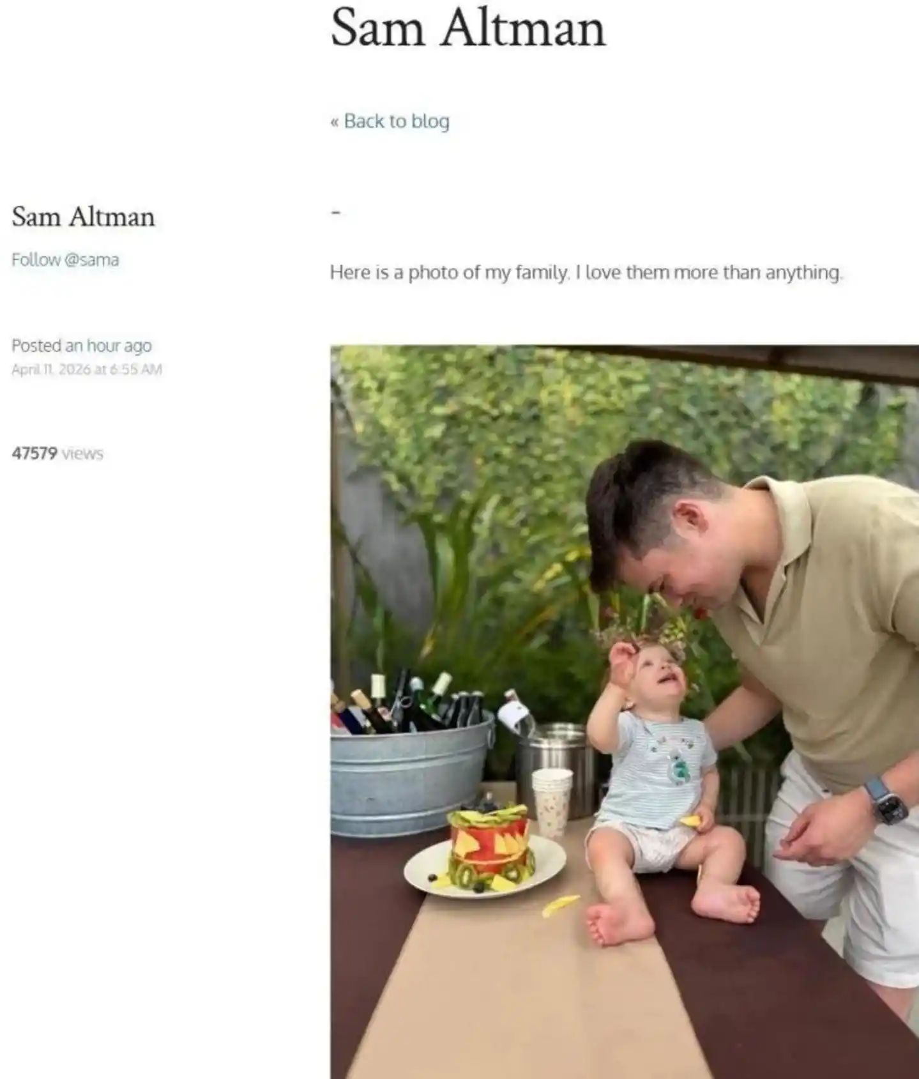Click the stack of paper cups

(552, 802)
